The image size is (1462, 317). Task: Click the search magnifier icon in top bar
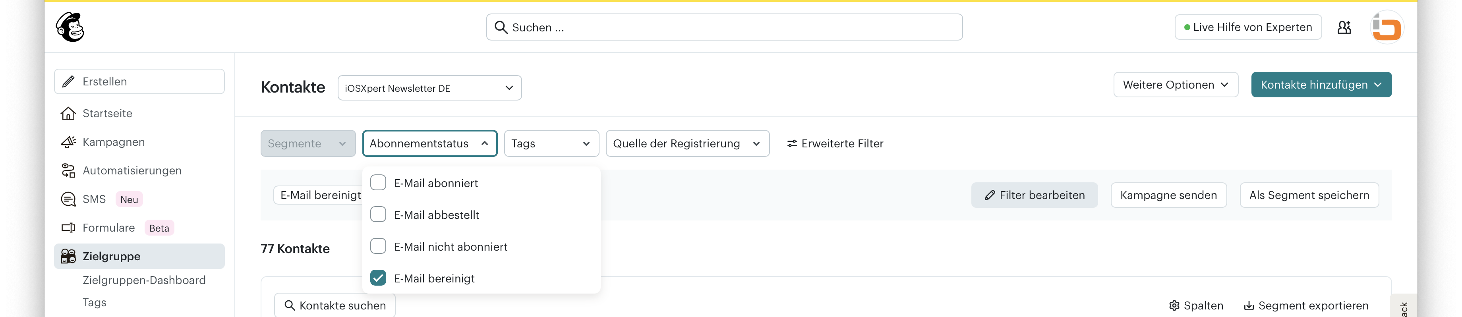501,27
